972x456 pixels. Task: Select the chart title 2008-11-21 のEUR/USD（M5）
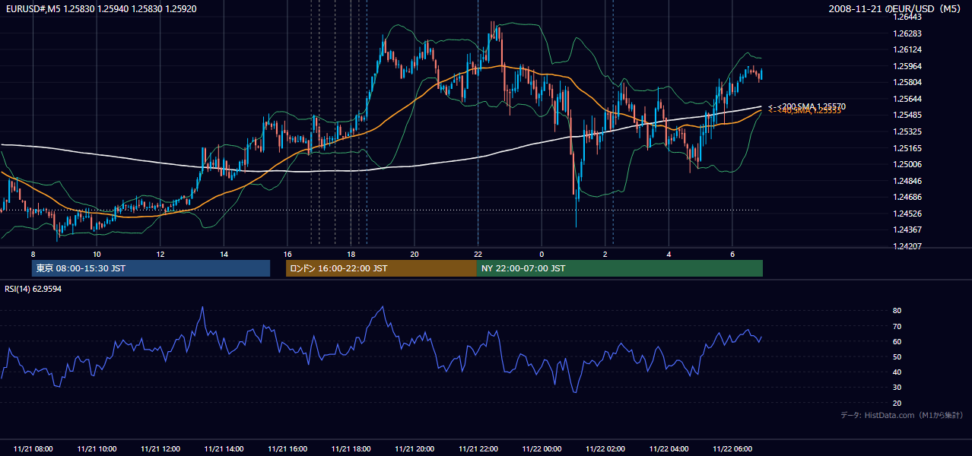(x=896, y=8)
